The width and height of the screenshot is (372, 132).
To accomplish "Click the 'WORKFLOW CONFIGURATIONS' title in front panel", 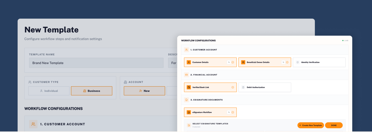I will (x=198, y=41).
